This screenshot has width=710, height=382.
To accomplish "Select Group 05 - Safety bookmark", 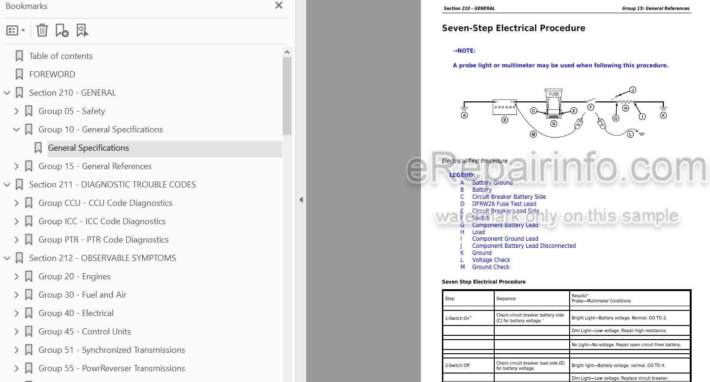I will coord(72,111).
